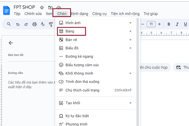This screenshot has height=126, width=189.
Task: Redo the last action
Action: point(26,24)
